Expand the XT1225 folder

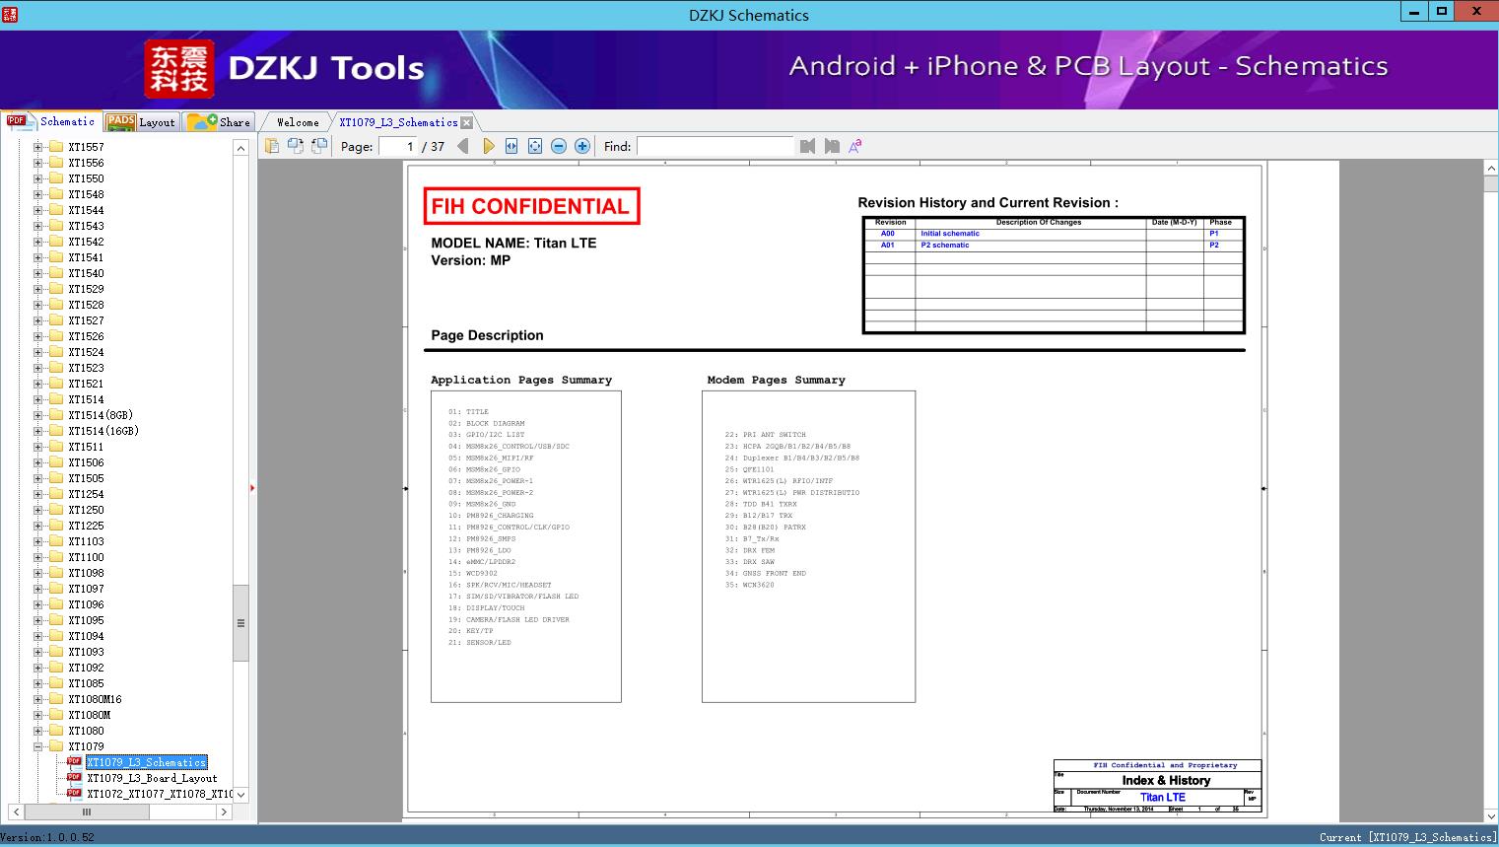pos(37,526)
